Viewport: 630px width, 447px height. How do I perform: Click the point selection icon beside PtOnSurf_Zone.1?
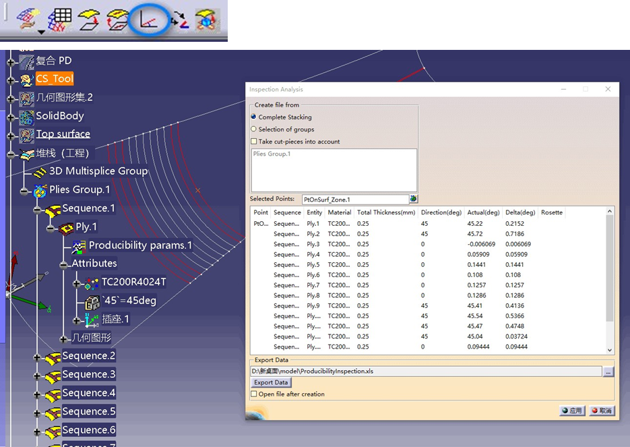(414, 199)
